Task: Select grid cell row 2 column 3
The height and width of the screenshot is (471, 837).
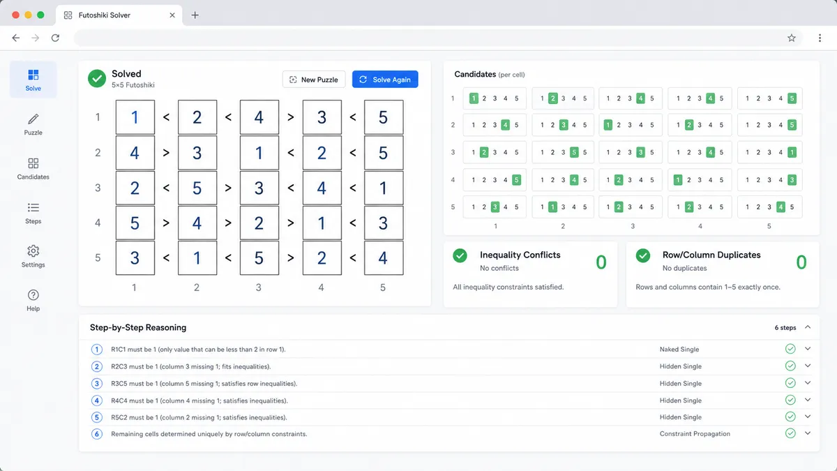Action: (259, 153)
